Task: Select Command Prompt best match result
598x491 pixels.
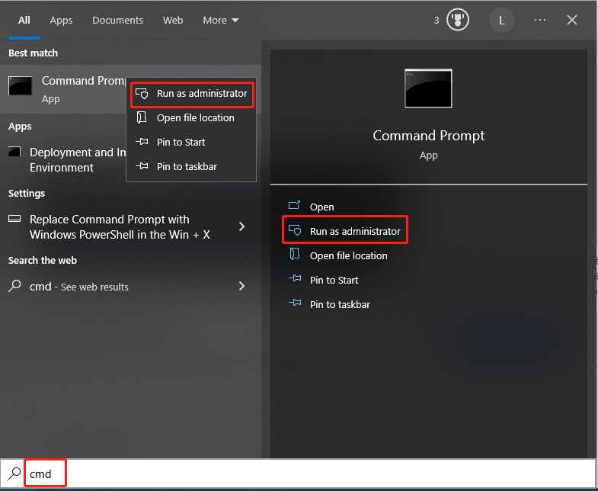Action: pyautogui.click(x=63, y=89)
